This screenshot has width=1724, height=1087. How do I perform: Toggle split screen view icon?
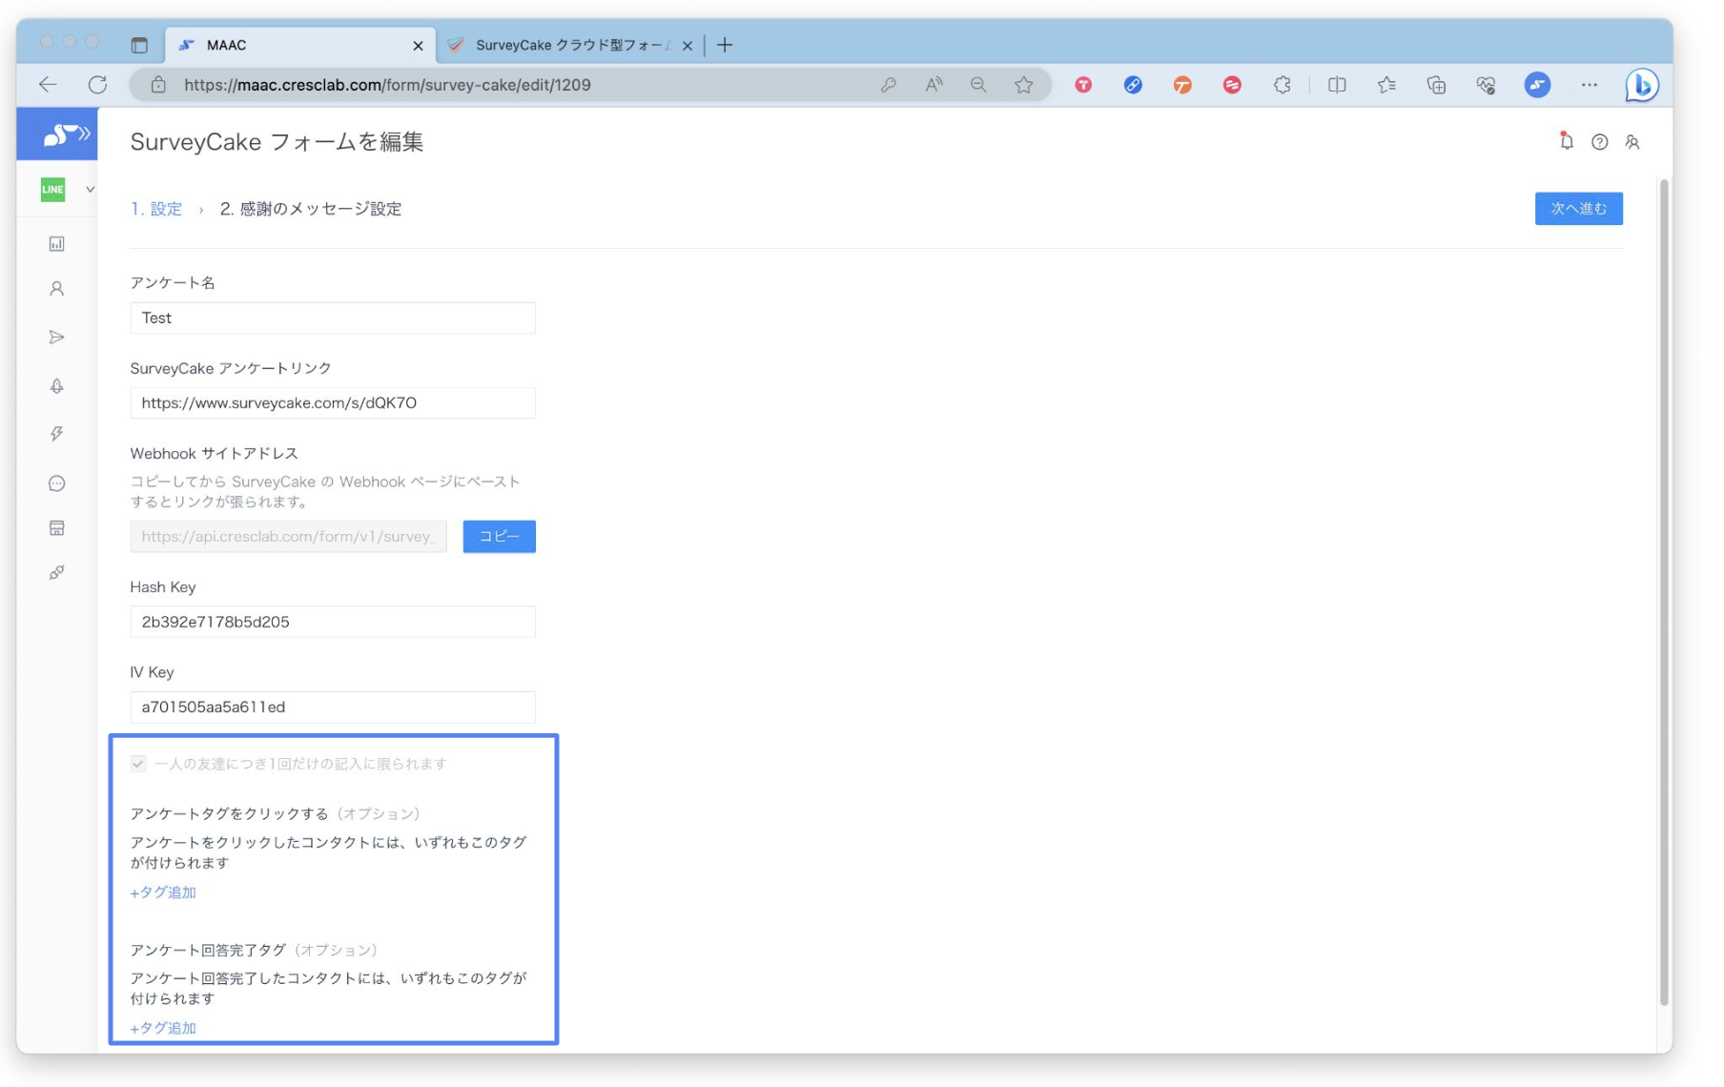pos(1337,85)
